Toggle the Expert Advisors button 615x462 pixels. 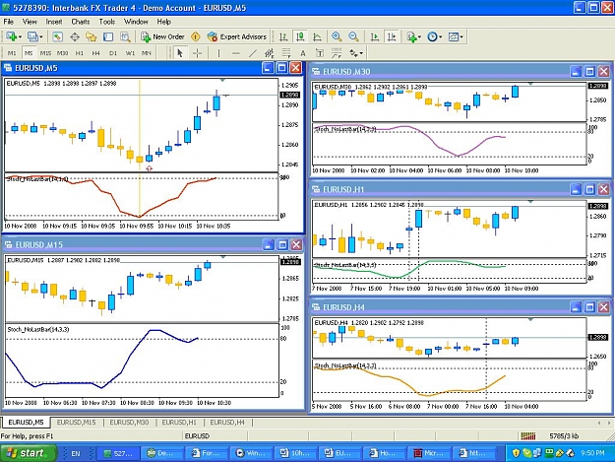[237, 36]
